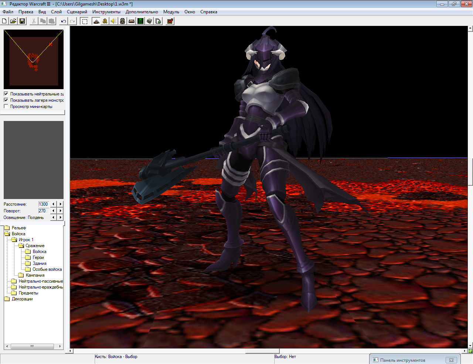This screenshot has width=473, height=364.
Task: Select the Предметы folder in the tree
Action: pos(28,293)
